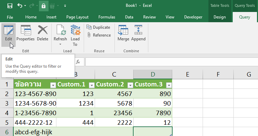This screenshot has width=258, height=136.
Task: Expand the Refresh dropdown arrow
Action: (x=60, y=44)
